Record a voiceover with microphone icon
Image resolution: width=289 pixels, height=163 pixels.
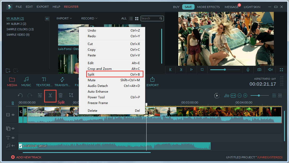coord(248,70)
